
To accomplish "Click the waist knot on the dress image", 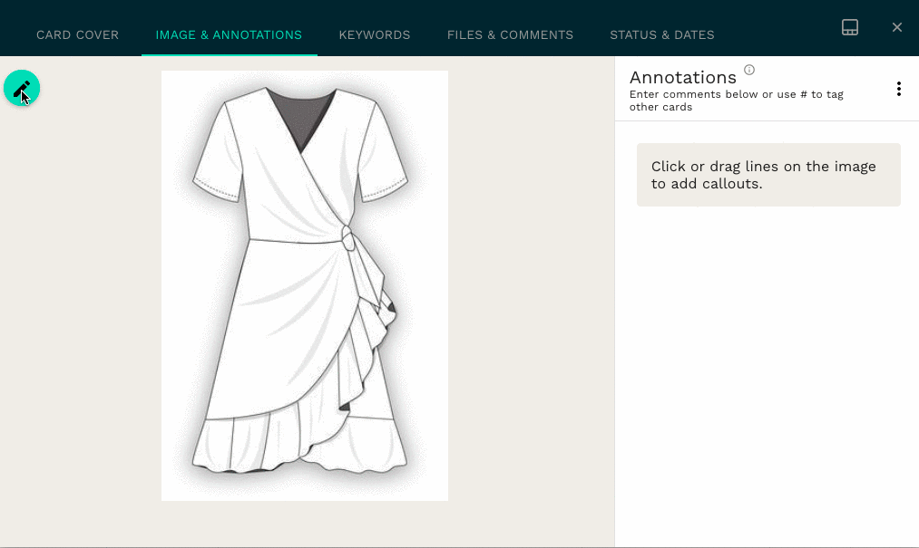I will (347, 238).
